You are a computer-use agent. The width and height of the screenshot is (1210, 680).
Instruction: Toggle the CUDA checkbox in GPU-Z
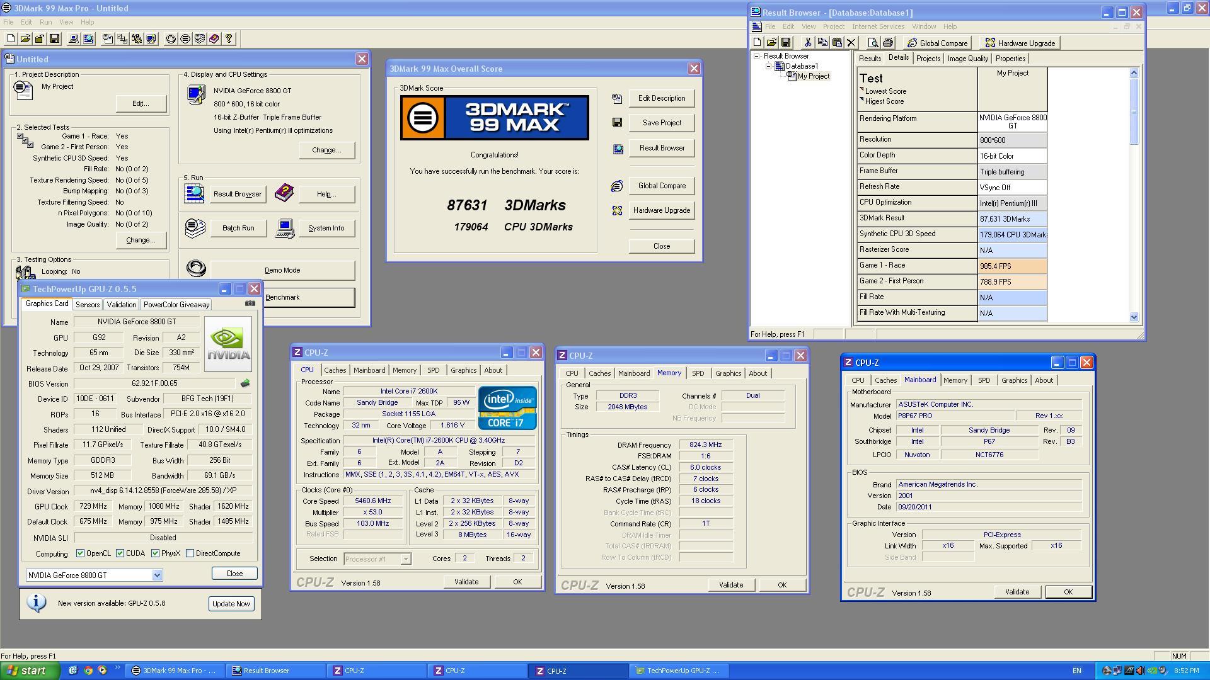click(x=120, y=553)
